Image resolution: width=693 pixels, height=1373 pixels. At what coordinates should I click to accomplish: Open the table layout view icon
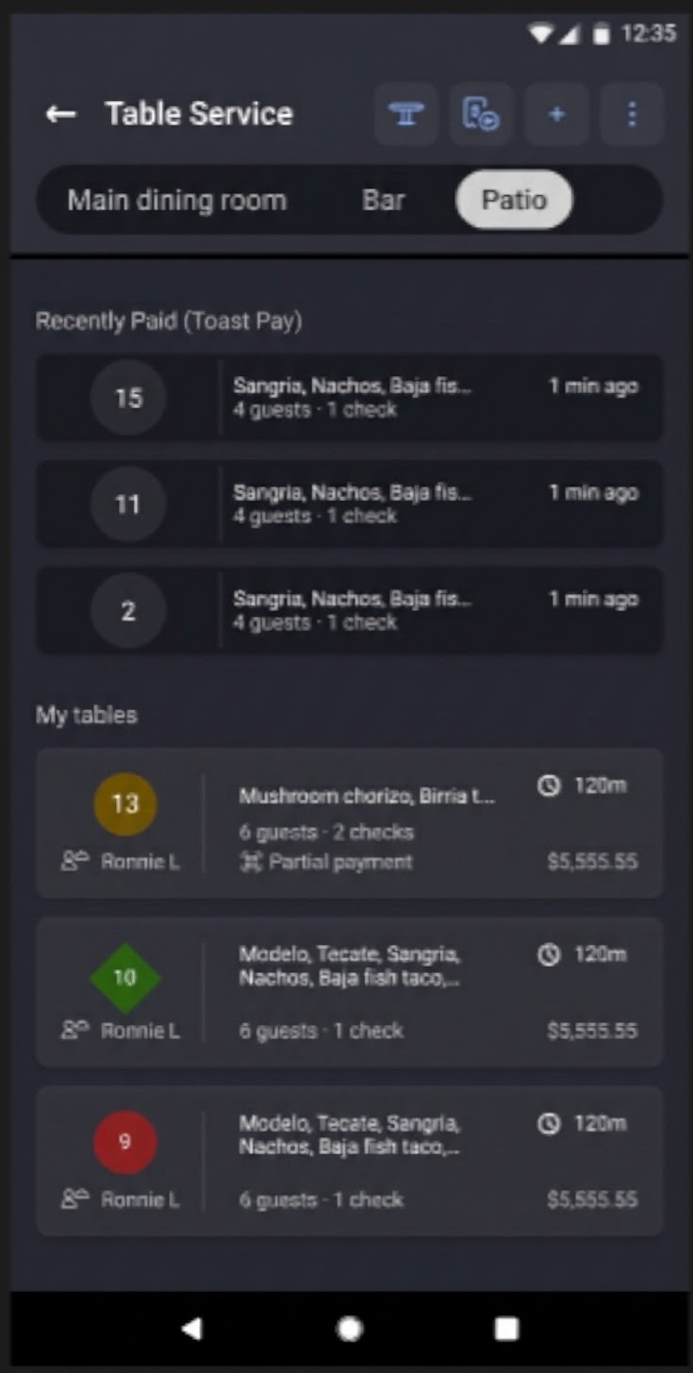(406, 114)
